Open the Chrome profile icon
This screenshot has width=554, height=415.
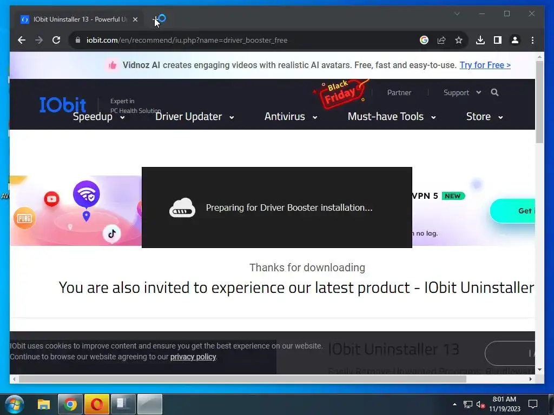click(x=515, y=40)
